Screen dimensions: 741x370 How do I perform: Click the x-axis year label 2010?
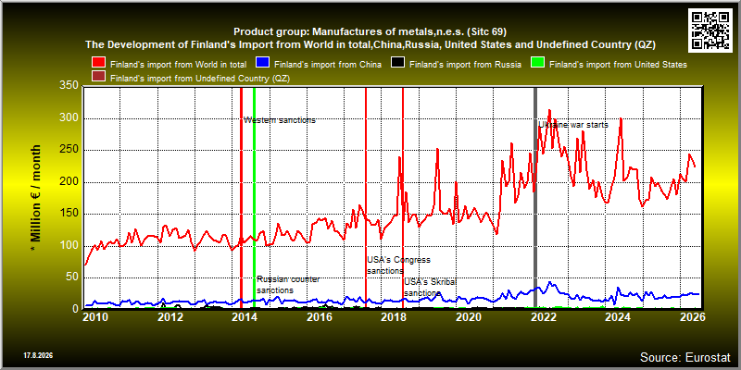pos(96,317)
